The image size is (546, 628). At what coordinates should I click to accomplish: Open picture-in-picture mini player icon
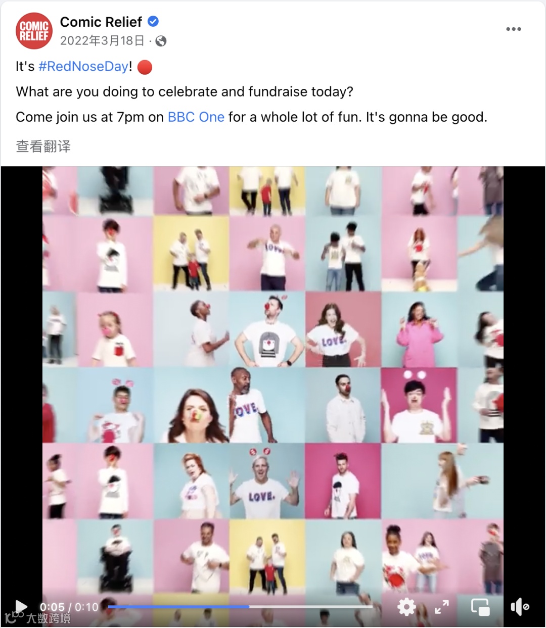click(480, 607)
